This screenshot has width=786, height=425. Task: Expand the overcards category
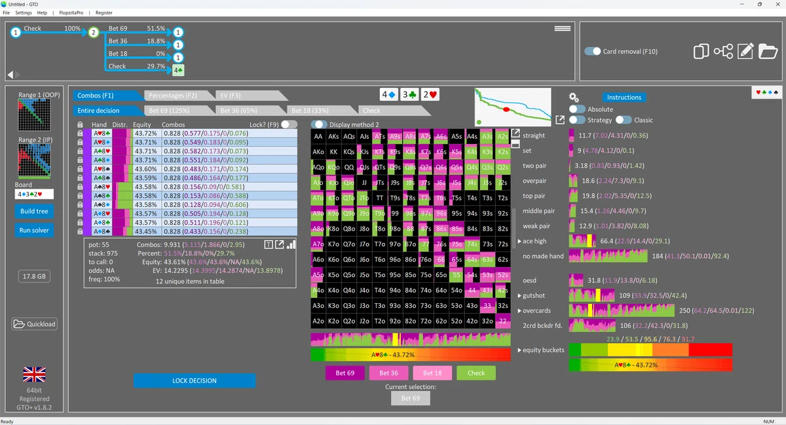(x=519, y=310)
